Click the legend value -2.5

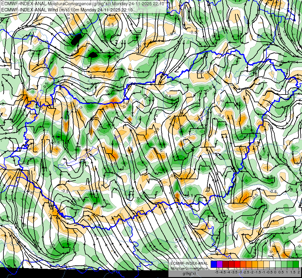246,272
